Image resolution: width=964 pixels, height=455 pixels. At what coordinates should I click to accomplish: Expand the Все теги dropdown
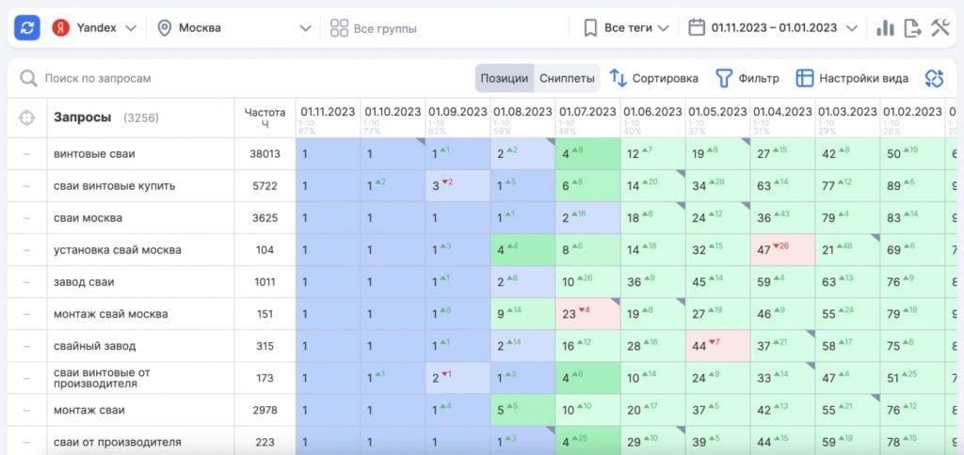[626, 28]
